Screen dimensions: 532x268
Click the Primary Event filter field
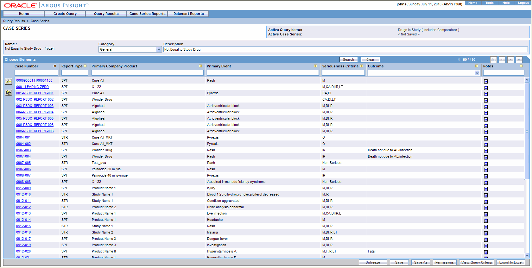(x=263, y=73)
